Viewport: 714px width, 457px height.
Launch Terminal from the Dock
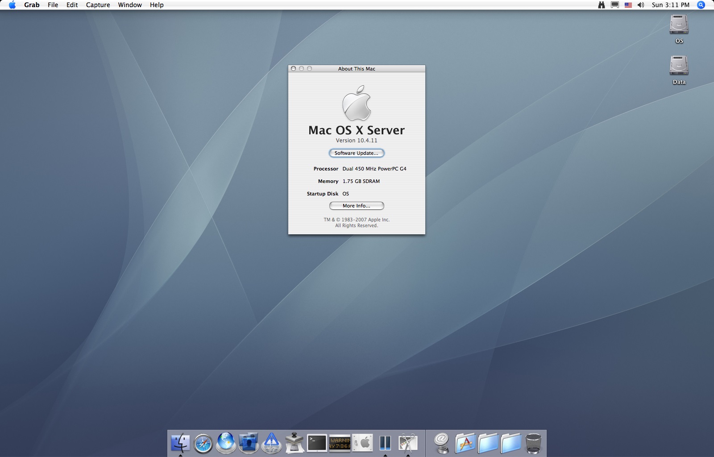coord(317,443)
